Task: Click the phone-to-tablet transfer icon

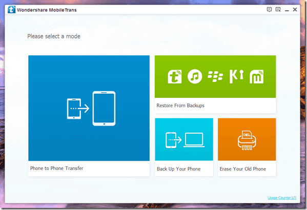Action: pos(91,108)
